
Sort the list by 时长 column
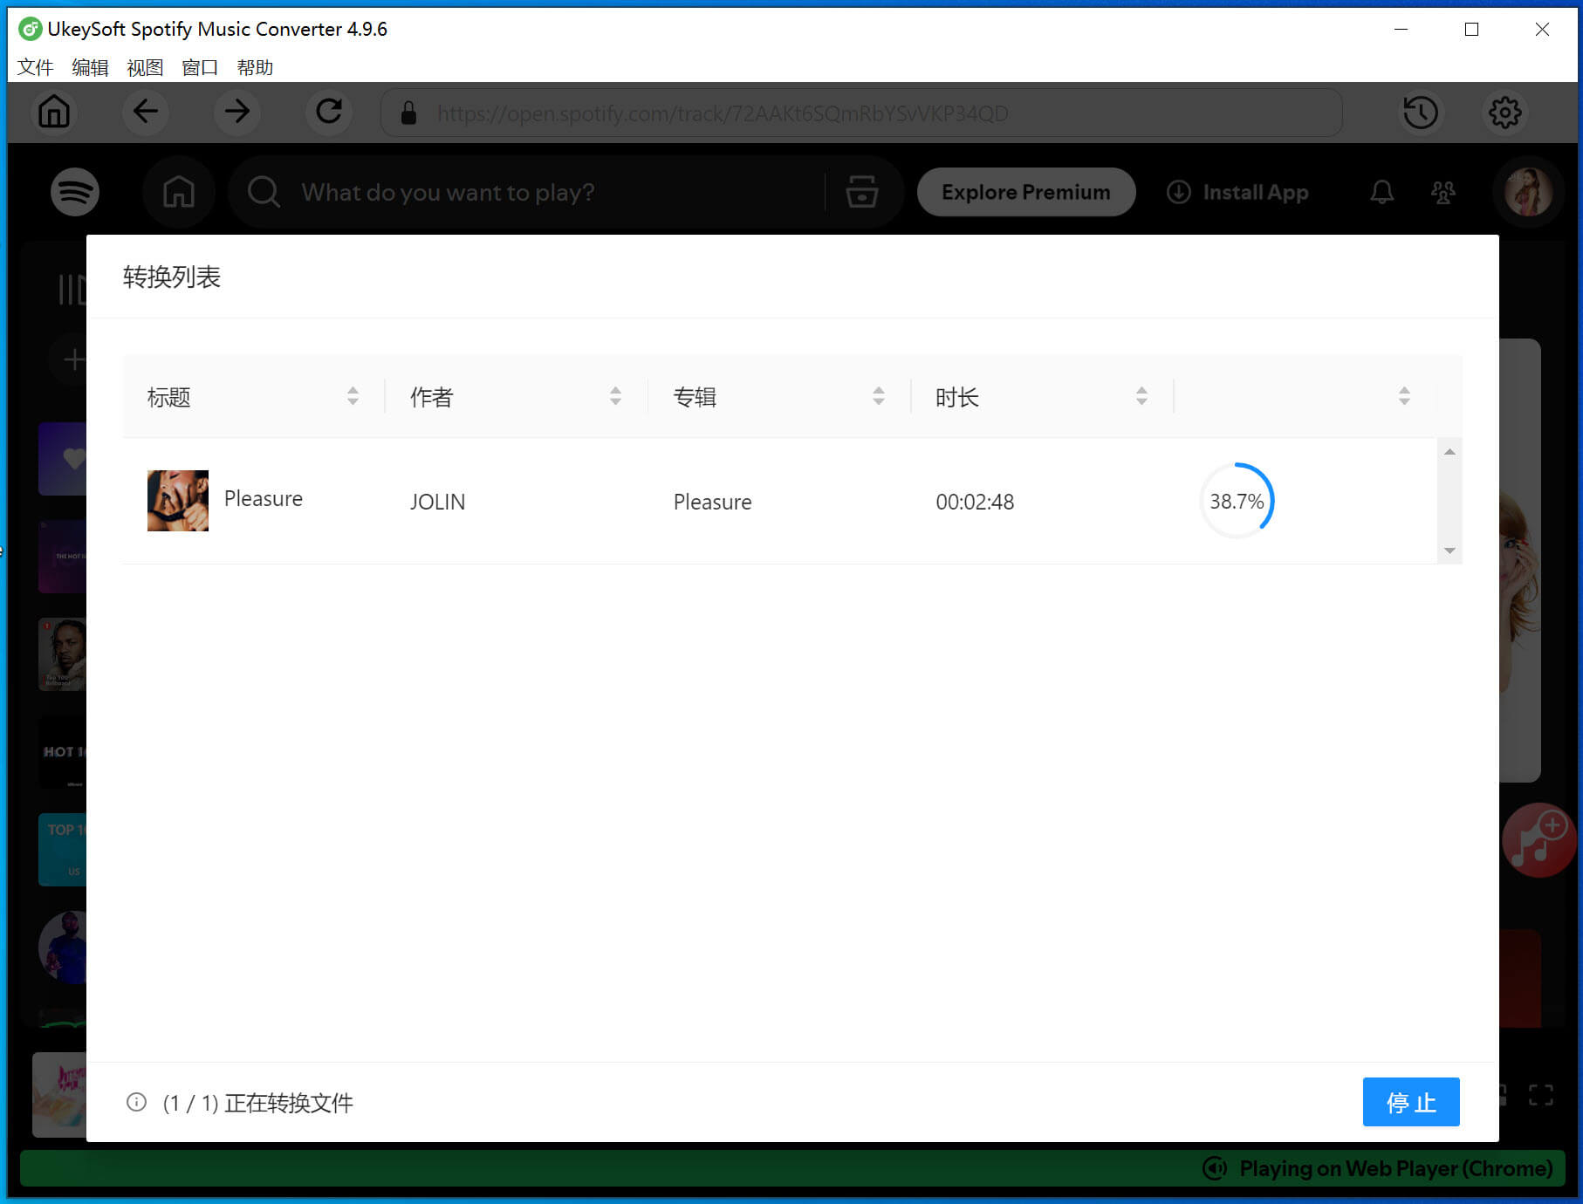(x=1141, y=396)
